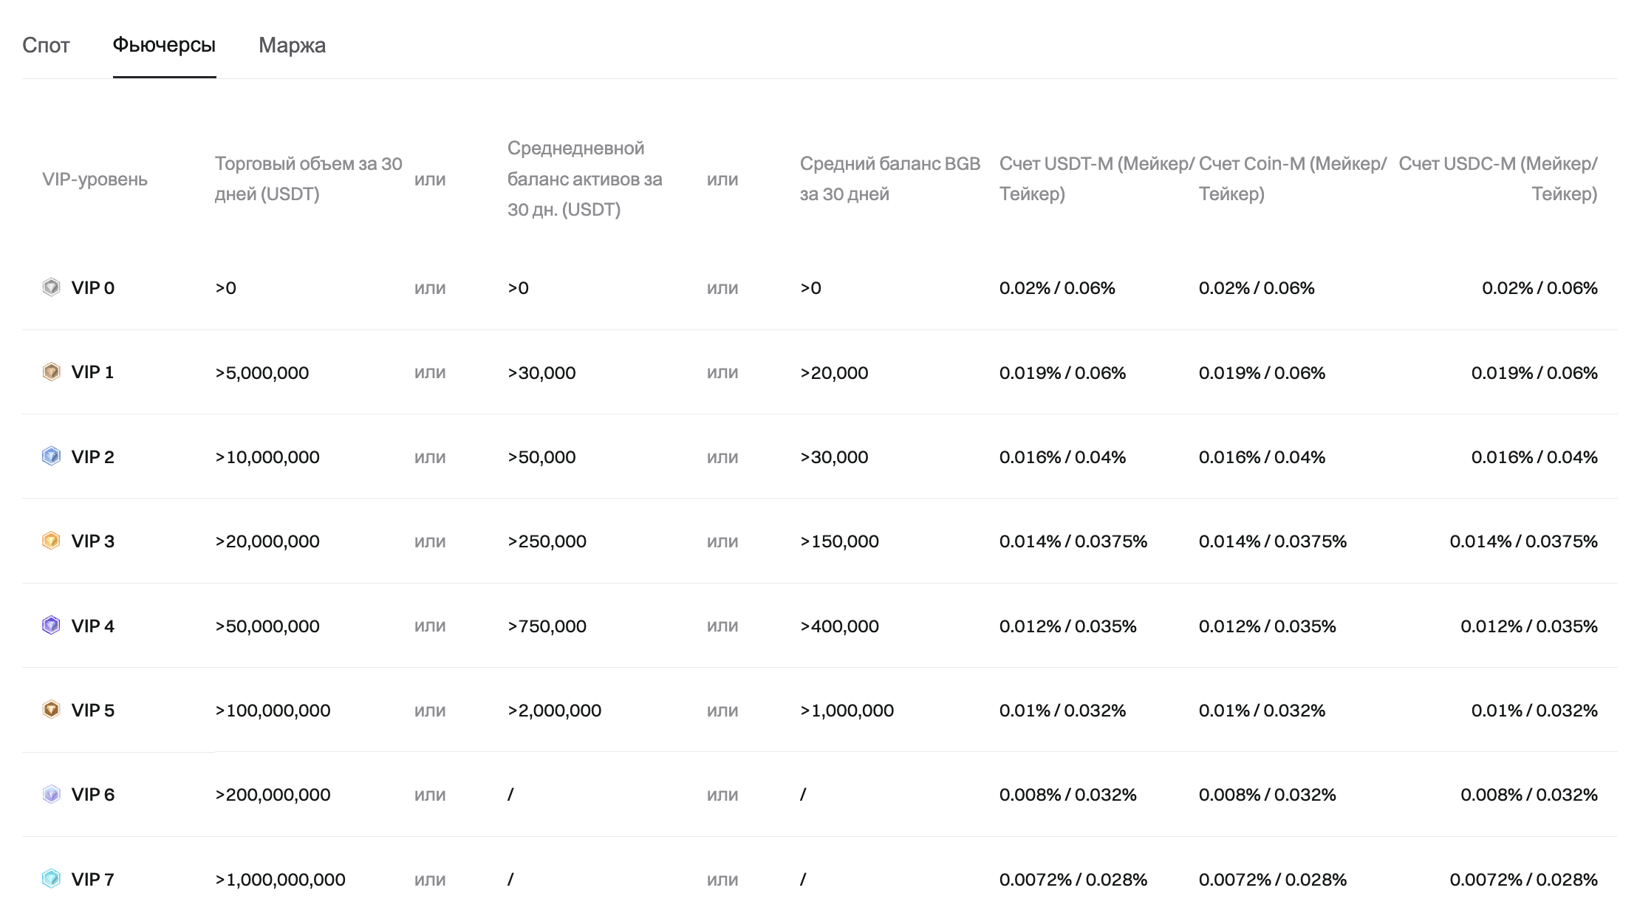Click the VIP-уровень column header

click(x=95, y=179)
